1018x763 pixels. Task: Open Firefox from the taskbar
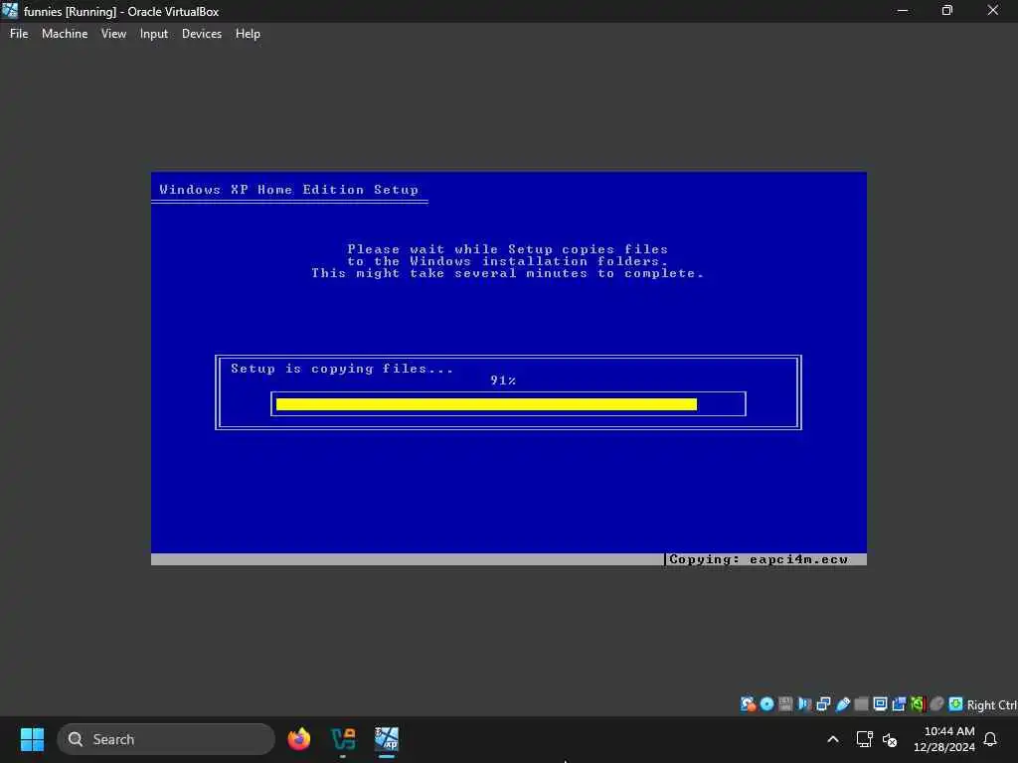(298, 739)
